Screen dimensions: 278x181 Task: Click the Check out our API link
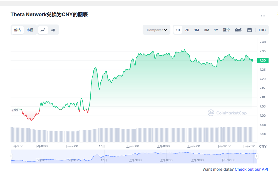251,169
